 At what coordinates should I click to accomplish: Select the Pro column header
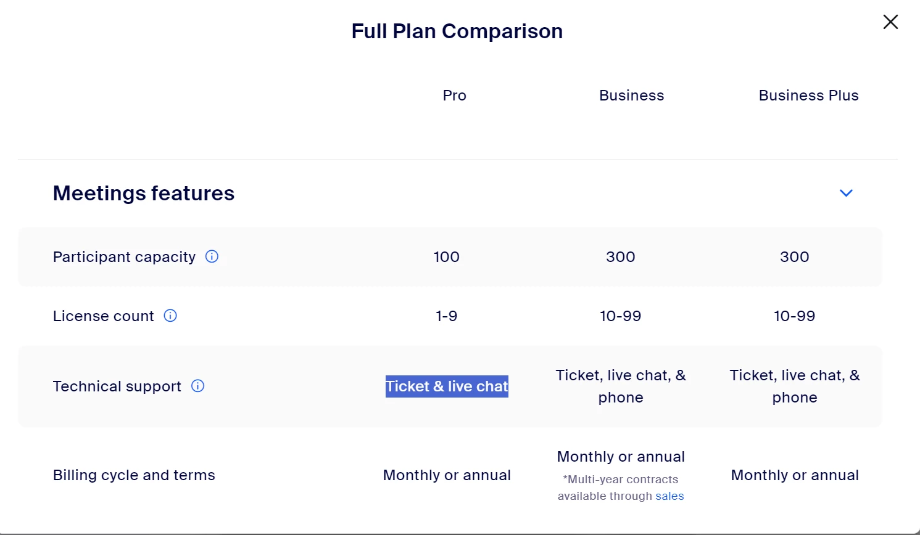click(x=454, y=96)
